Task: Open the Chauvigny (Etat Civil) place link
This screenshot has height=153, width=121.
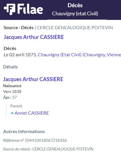Action: tap(60, 55)
